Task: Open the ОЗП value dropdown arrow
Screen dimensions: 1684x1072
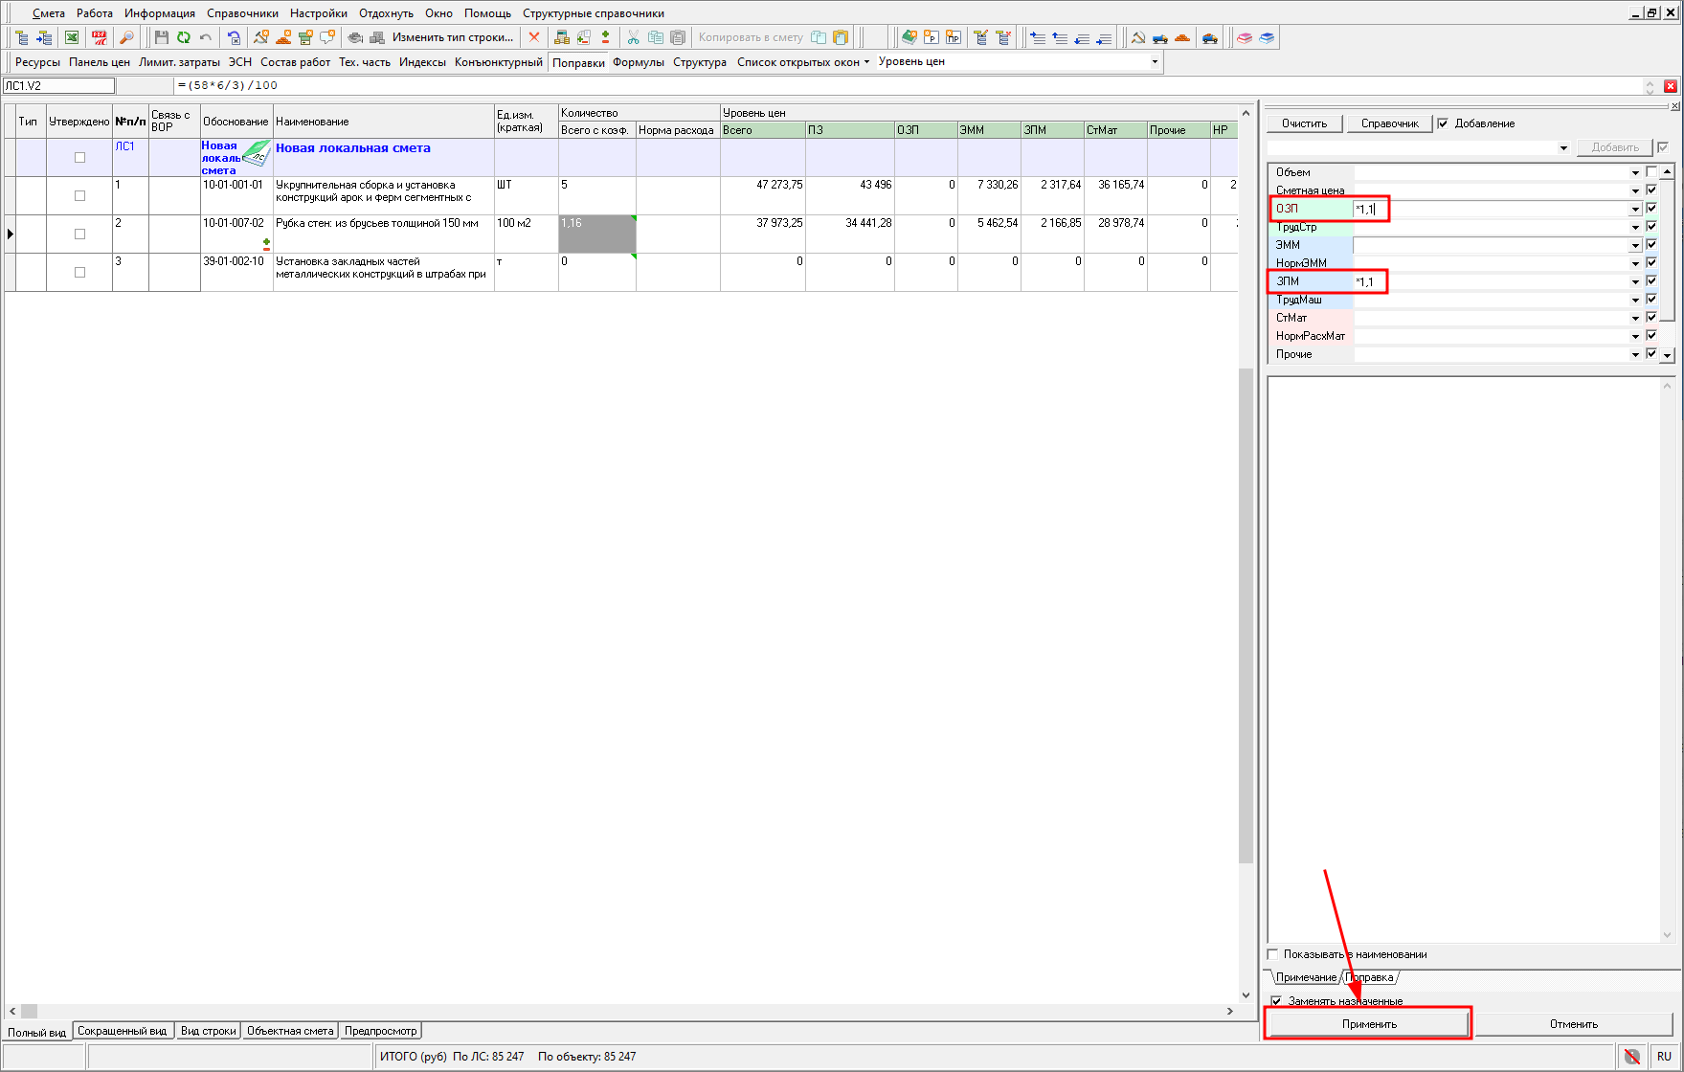Action: click(x=1635, y=209)
